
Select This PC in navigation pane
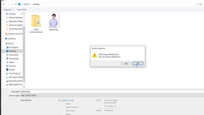[11, 44]
